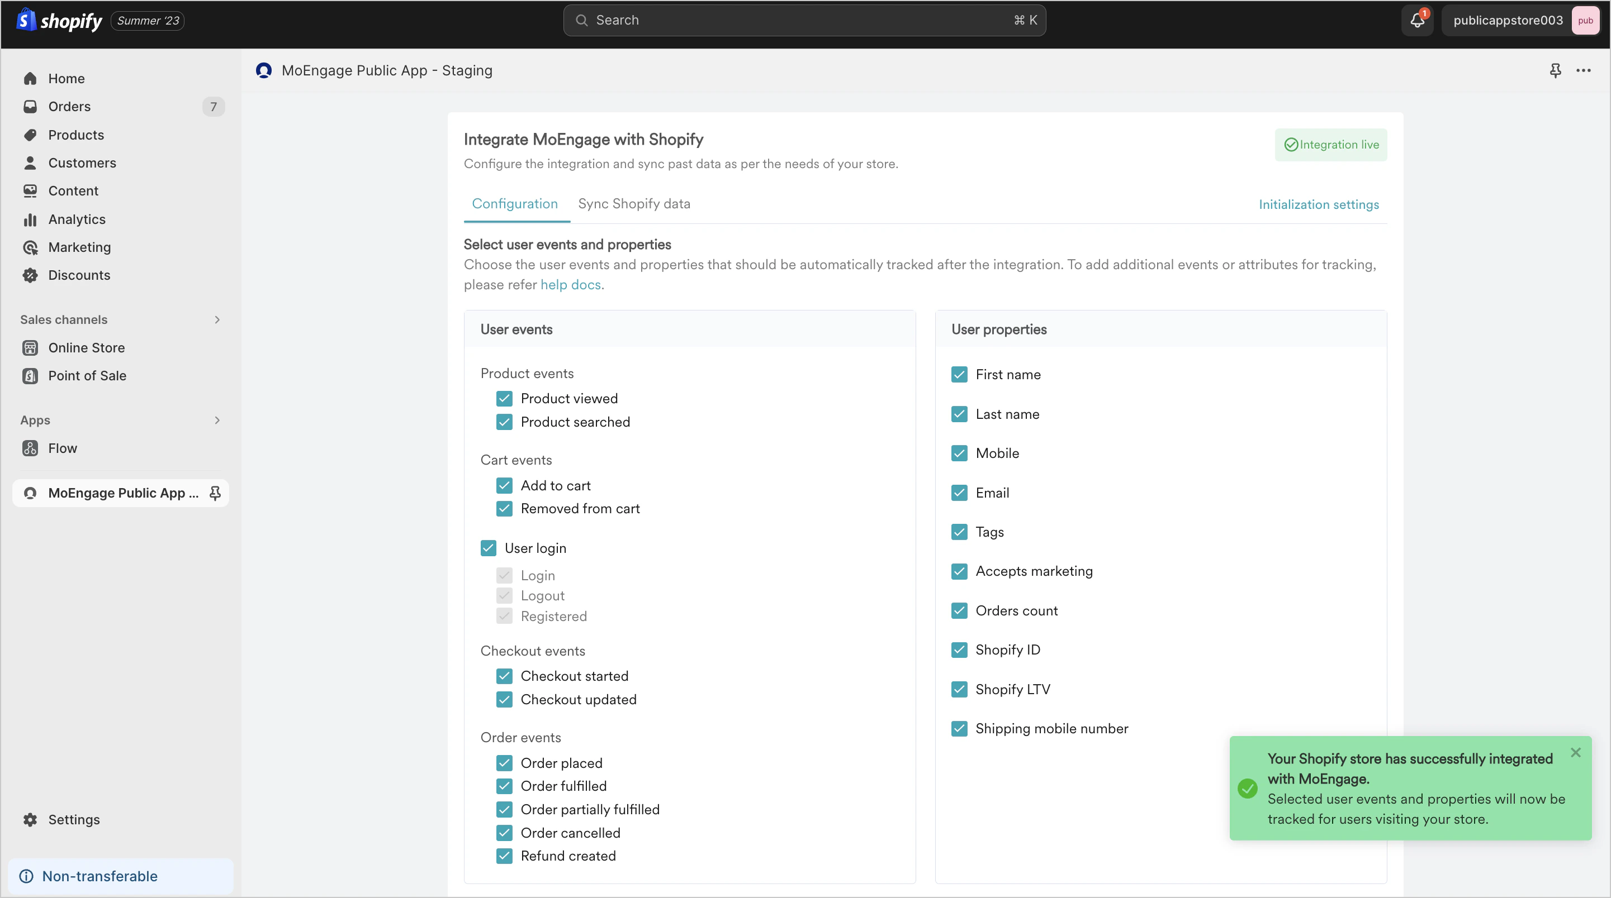Open the Discounts page
Viewport: 1611px width, 898px height.
tap(79, 275)
